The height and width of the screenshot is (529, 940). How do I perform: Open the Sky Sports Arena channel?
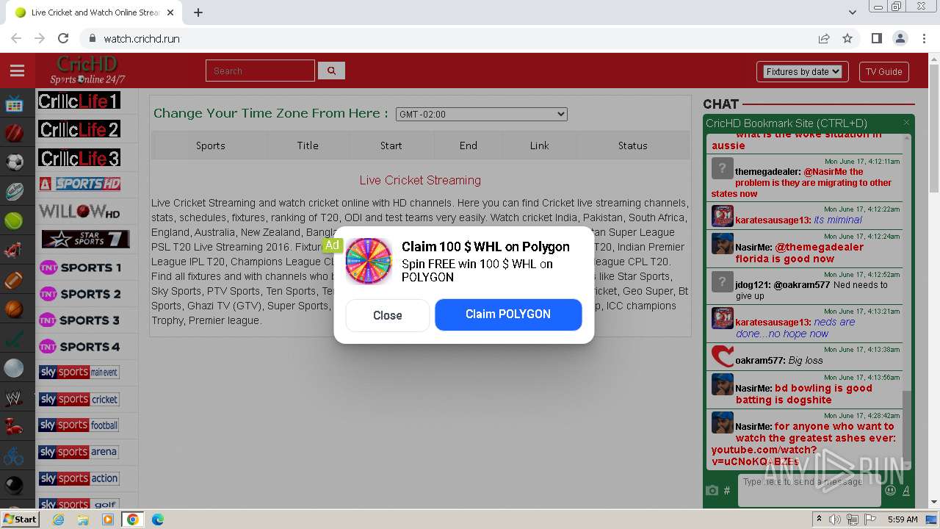(x=79, y=452)
